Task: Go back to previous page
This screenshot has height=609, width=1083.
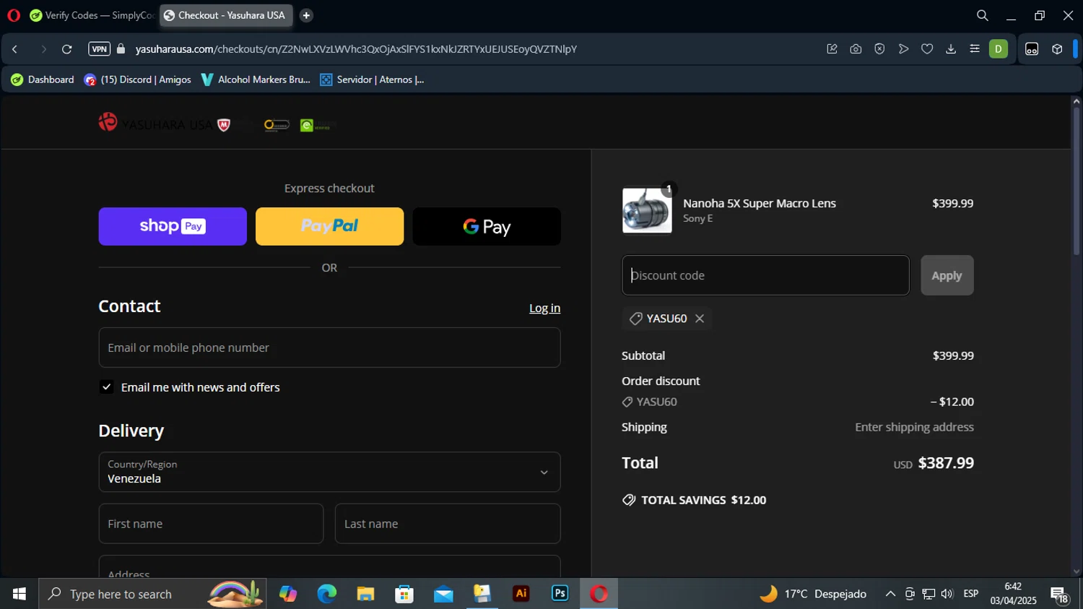Action: [15, 49]
